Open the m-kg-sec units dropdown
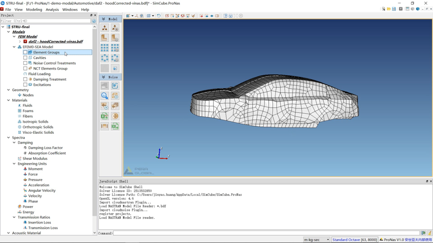433x243 pixels. 316,240
